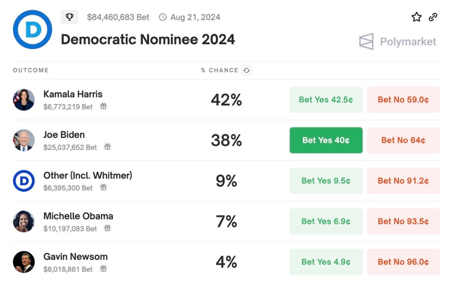Place Bet Yes 4.9¢ on Gavin Newsom
Viewport: 453px width, 291px height.
(x=326, y=262)
